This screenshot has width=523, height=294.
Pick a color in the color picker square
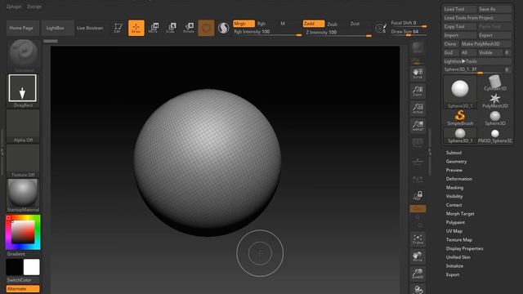click(23, 232)
